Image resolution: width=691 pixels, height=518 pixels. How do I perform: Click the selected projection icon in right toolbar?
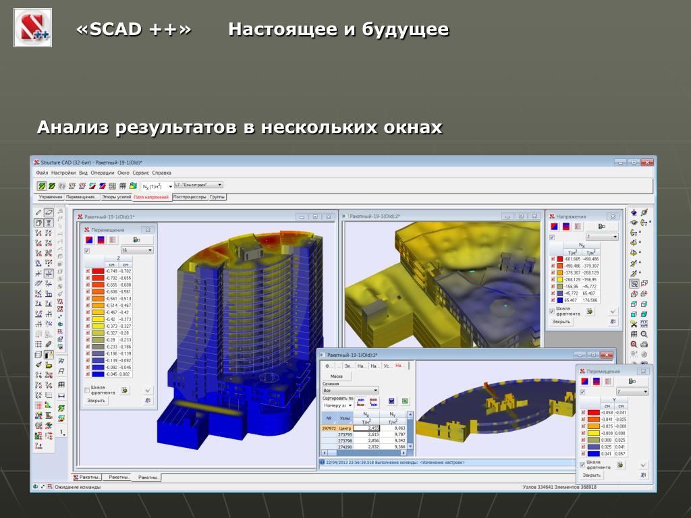(634, 284)
